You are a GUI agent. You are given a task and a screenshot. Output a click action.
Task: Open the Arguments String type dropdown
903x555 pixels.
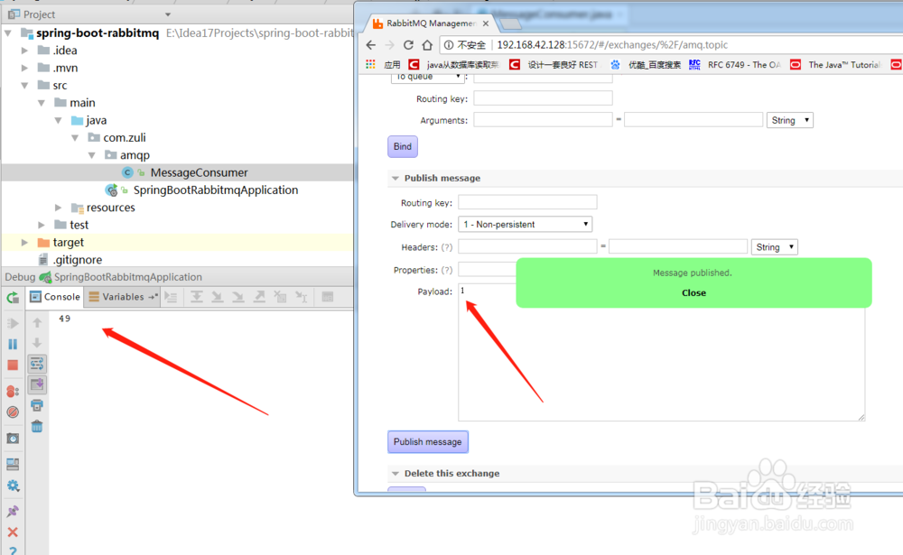(x=789, y=120)
